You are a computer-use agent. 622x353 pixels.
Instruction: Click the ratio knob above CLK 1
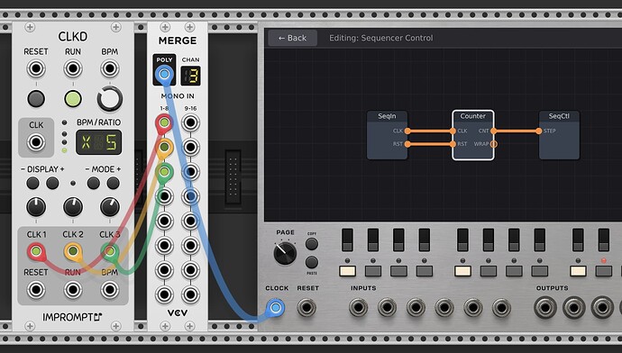point(36,207)
